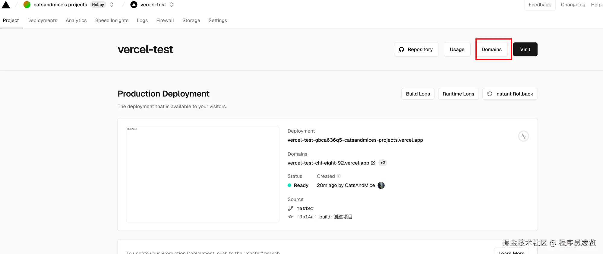
Task: Click the Domains button
Action: pos(491,49)
